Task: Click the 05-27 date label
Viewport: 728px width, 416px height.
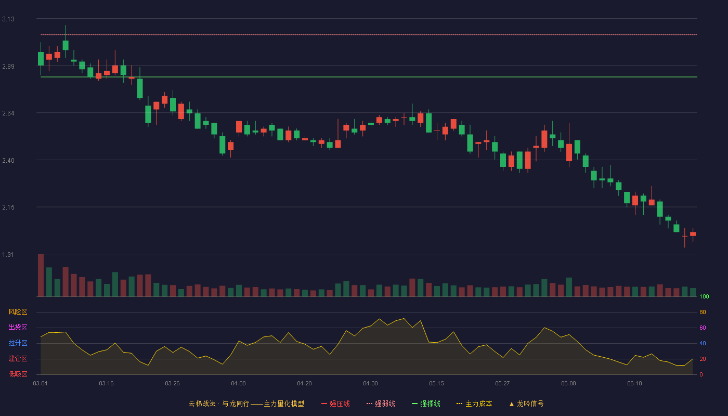Action: tap(502, 383)
